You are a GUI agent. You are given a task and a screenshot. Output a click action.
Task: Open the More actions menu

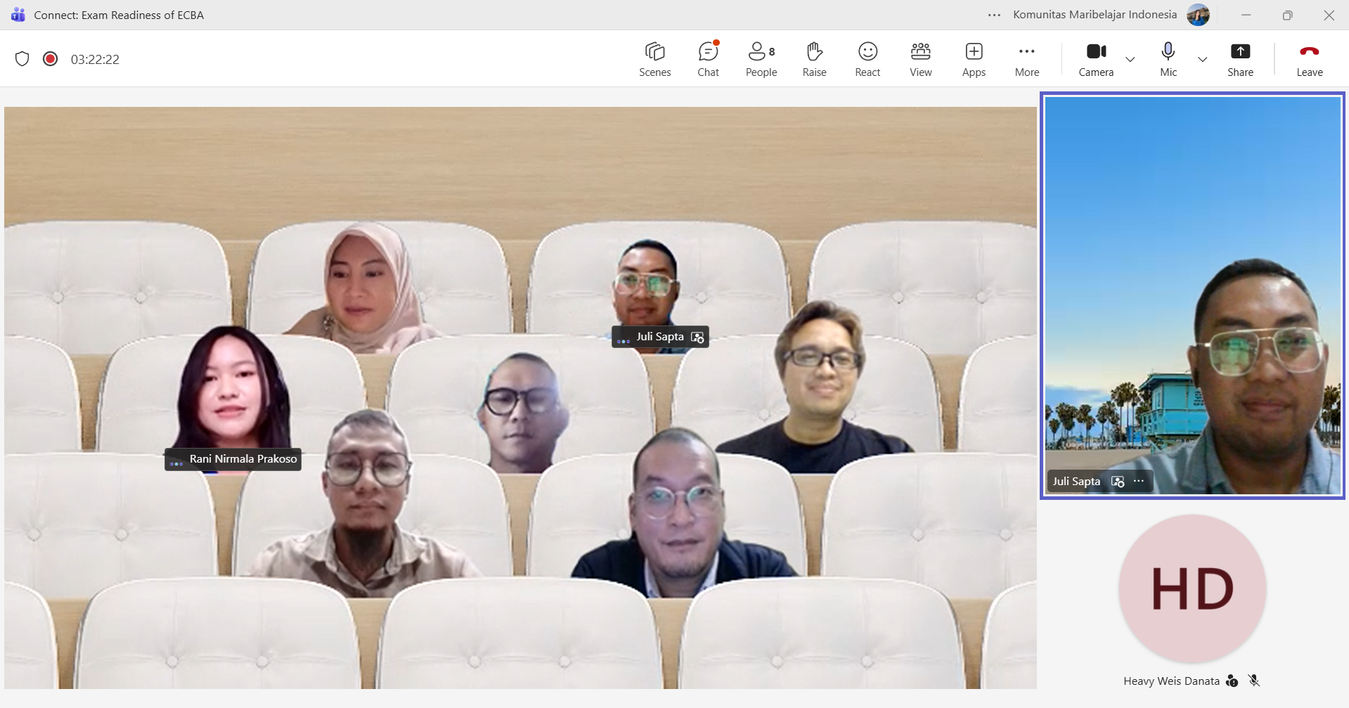1026,59
